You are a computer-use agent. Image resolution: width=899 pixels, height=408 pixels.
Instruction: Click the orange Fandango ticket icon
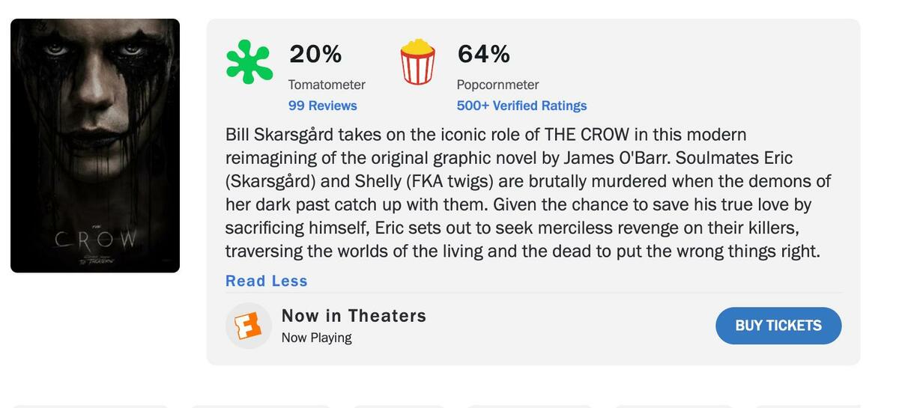(x=248, y=326)
